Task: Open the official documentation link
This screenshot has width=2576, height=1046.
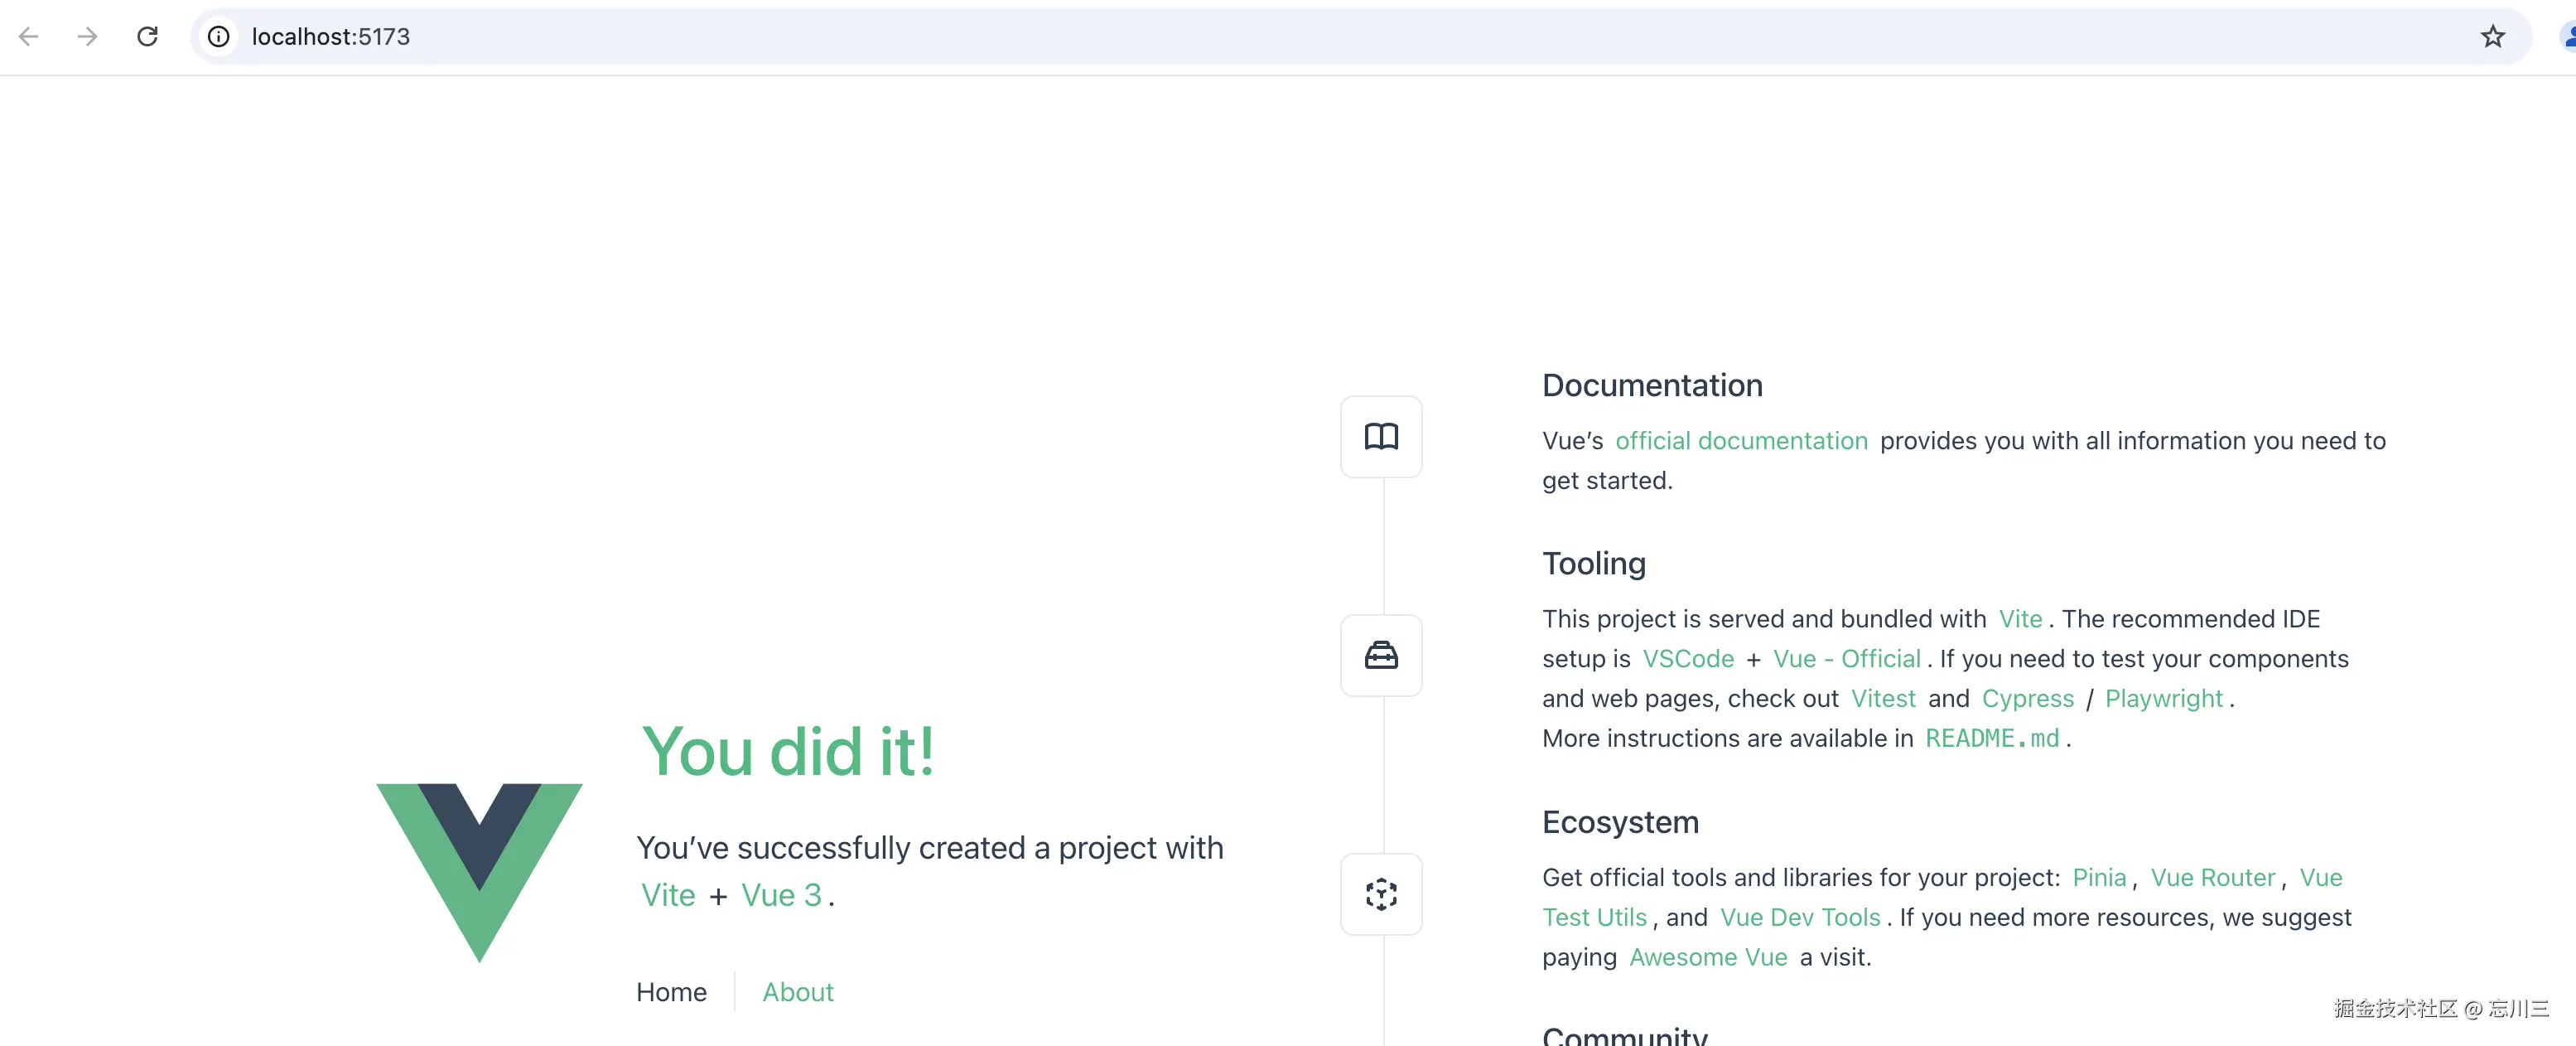Action: click(x=1741, y=440)
